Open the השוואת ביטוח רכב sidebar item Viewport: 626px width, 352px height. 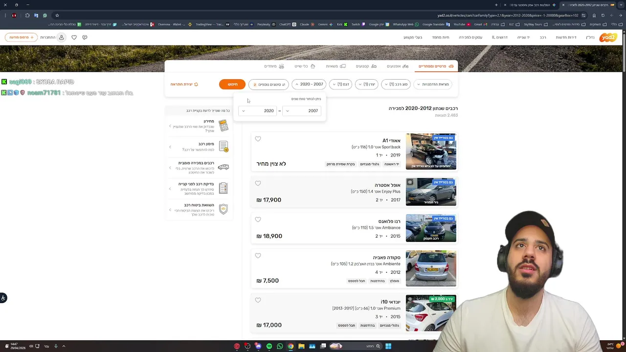pyautogui.click(x=199, y=209)
